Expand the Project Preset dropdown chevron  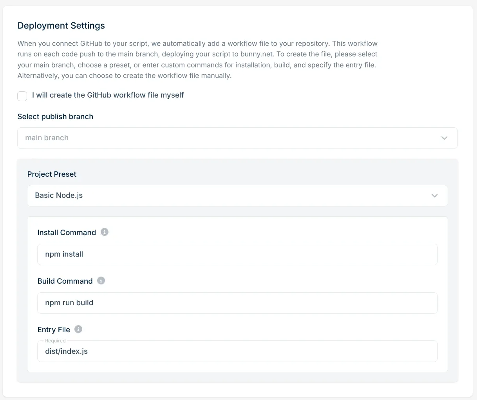click(434, 195)
